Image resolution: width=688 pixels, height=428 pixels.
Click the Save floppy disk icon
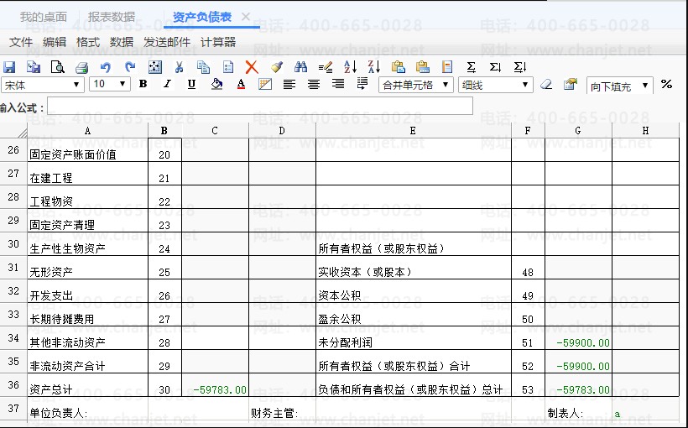[x=9, y=67]
